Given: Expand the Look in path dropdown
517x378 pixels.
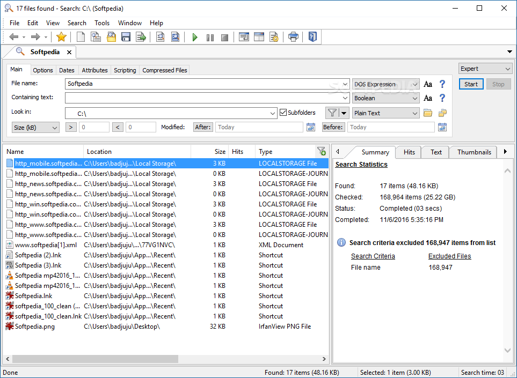Looking at the screenshot, I should 273,113.
